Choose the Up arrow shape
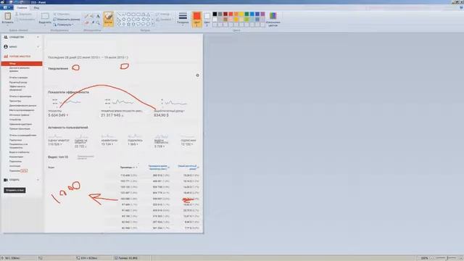The height and width of the screenshot is (261, 464). [x=148, y=20]
